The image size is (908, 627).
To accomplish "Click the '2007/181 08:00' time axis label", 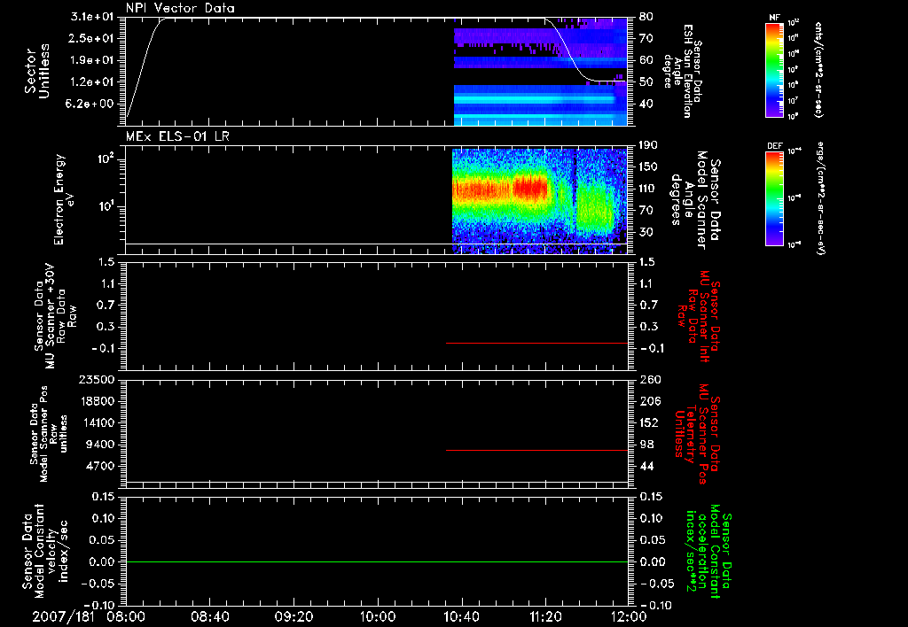I will pos(90,616).
